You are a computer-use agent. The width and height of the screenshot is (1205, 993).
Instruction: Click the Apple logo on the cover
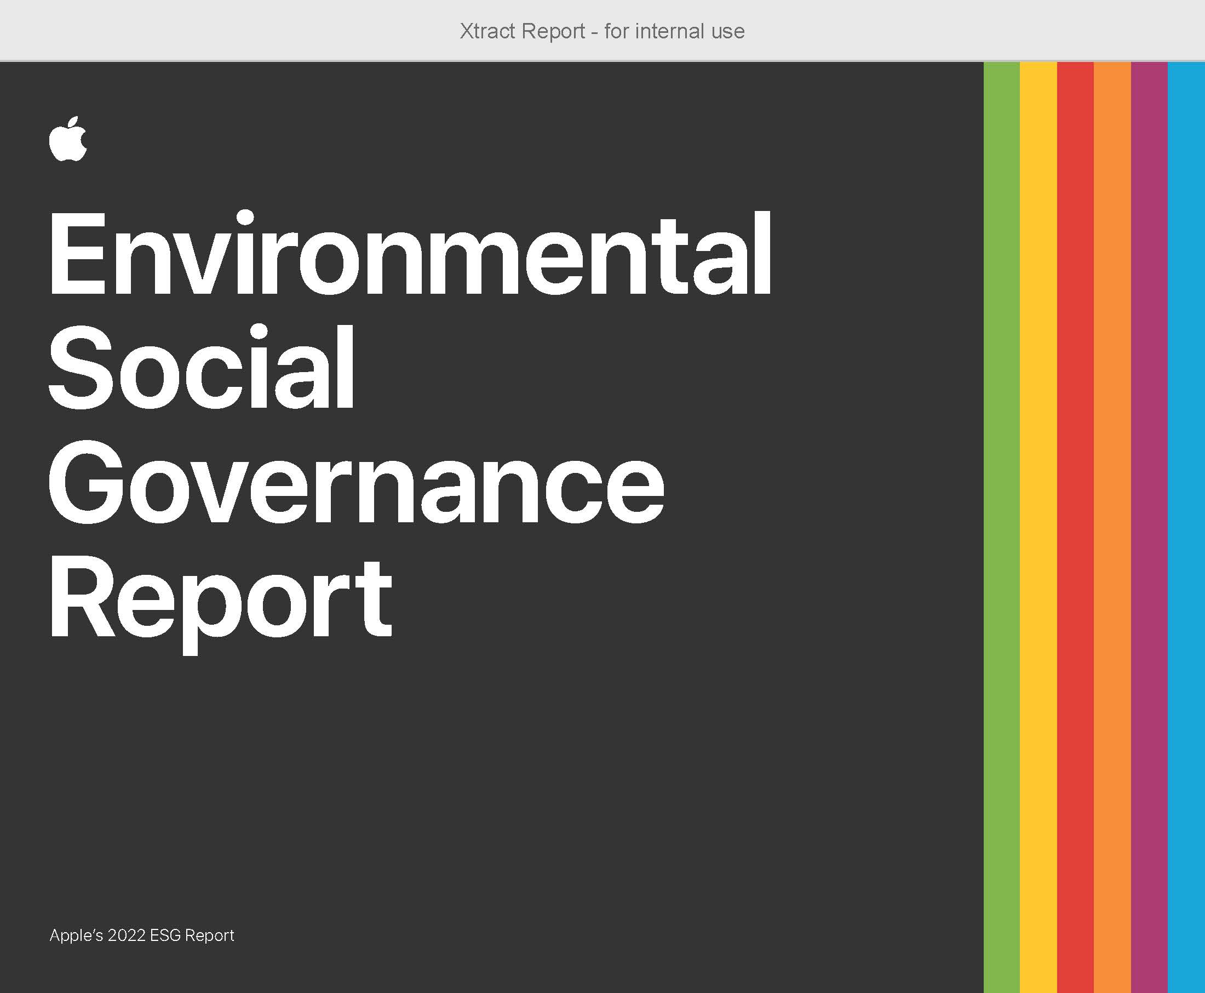pyautogui.click(x=68, y=139)
